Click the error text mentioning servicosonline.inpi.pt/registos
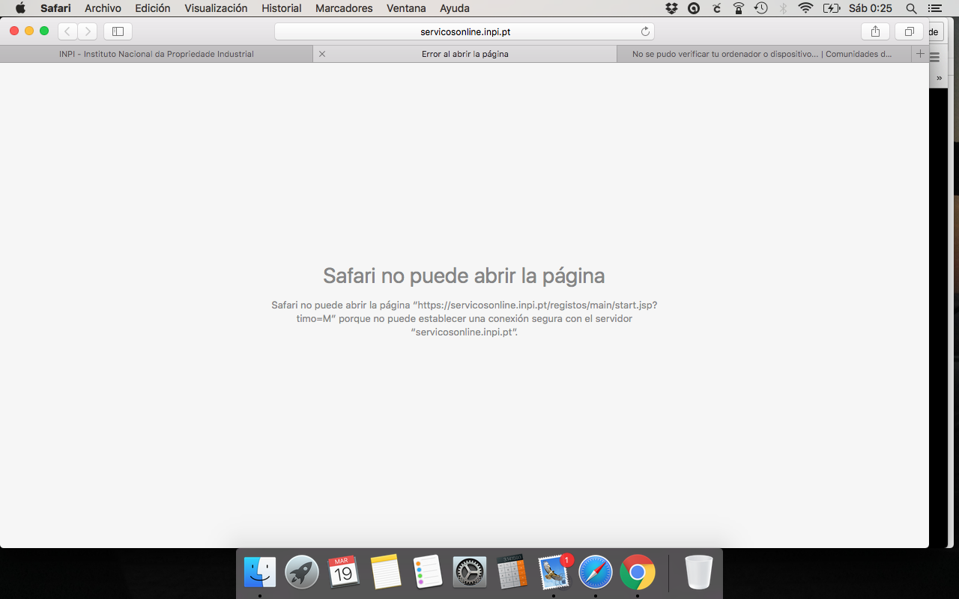959x599 pixels. (464, 318)
